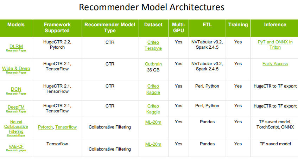
Task: Click the Wide & Deep model link
Action: [x=16, y=68]
